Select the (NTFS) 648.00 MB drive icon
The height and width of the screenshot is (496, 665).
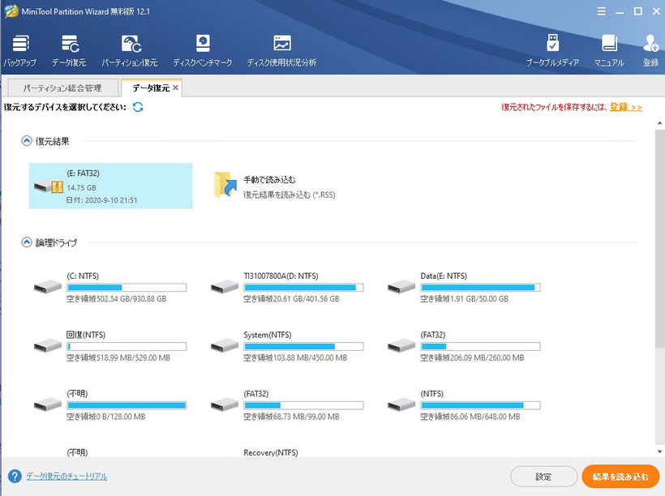pos(401,405)
